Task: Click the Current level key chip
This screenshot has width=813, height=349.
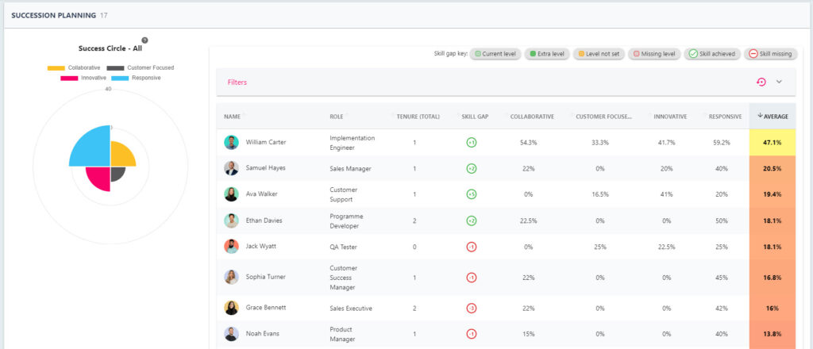Action: [495, 54]
